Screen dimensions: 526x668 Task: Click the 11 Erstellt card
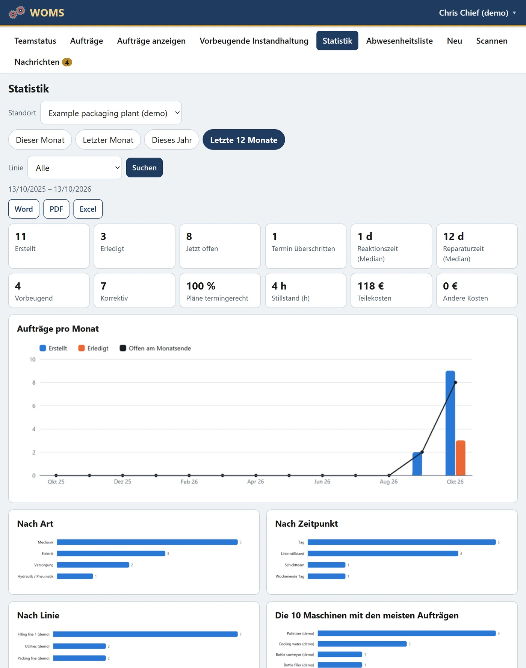pyautogui.click(x=49, y=246)
